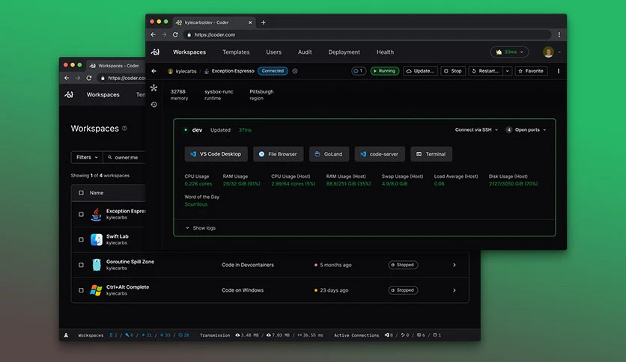
Task: Open a new tab in the front browser
Action: 263,22
